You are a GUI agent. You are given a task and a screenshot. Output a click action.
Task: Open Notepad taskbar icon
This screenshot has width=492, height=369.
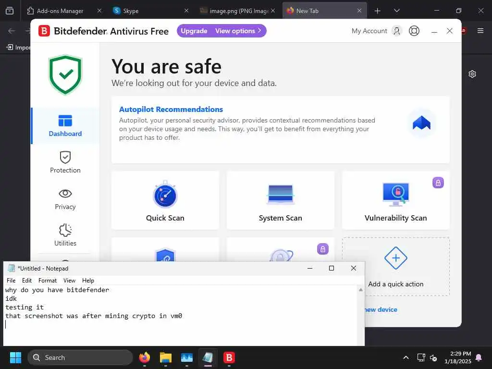tap(208, 357)
